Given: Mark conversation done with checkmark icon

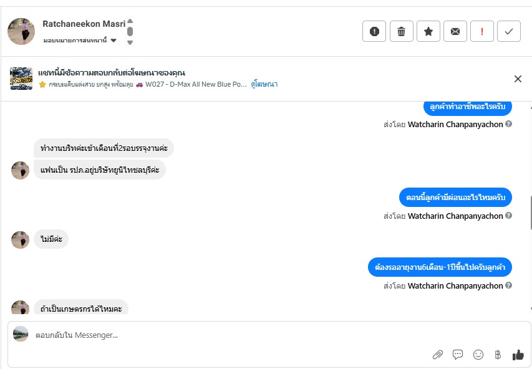Looking at the screenshot, I should coord(509,32).
